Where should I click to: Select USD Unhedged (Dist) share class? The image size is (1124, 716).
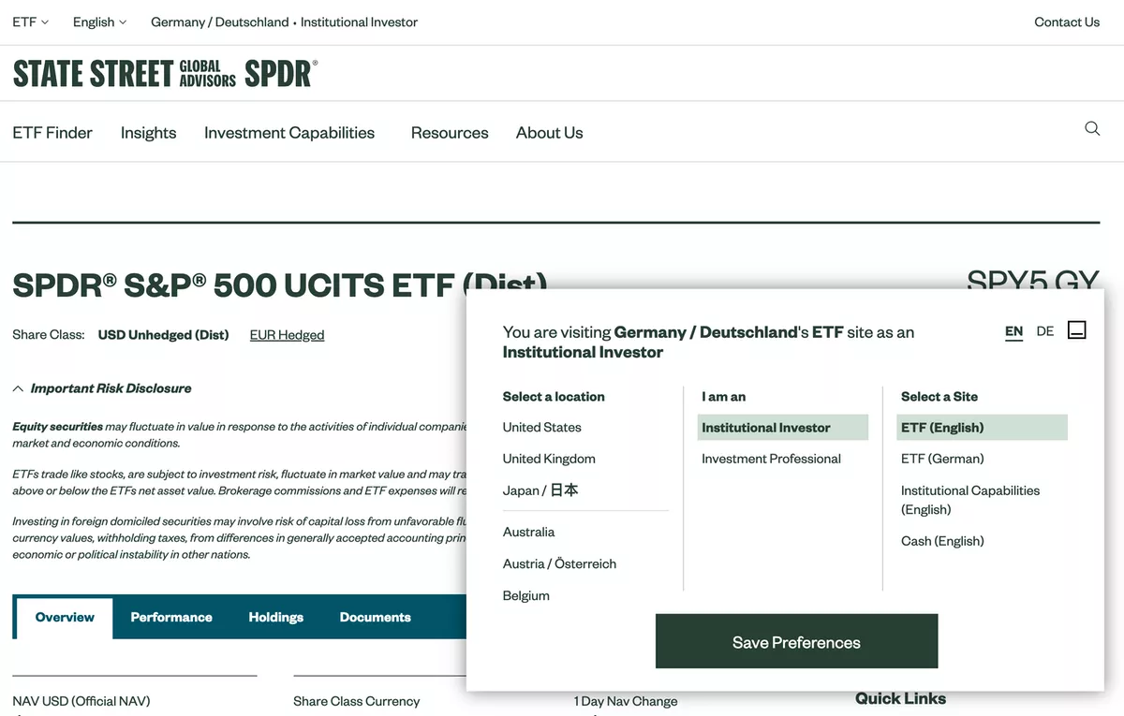(x=163, y=335)
